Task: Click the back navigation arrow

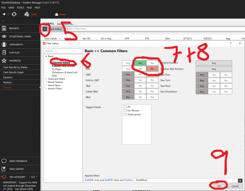Action: 4,14
